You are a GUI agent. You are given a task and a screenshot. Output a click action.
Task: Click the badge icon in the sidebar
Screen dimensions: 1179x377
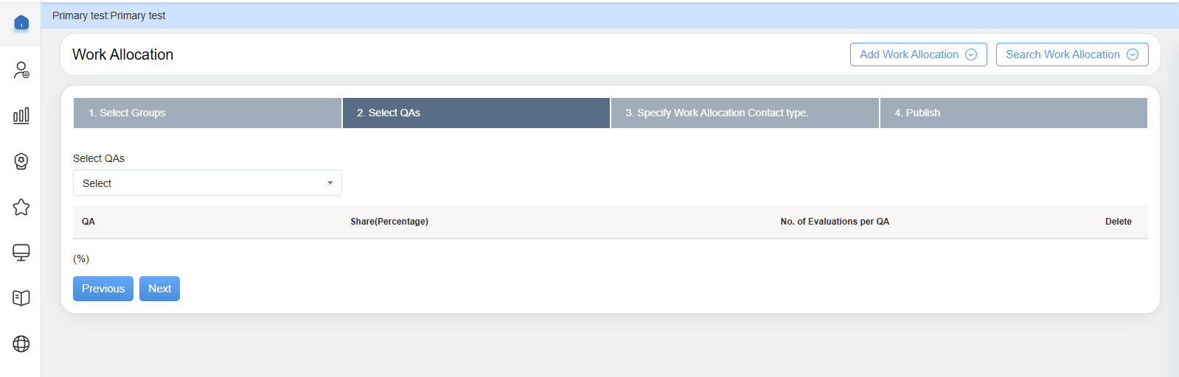21,161
